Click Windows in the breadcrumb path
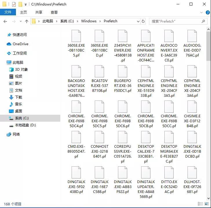This screenshot has width=211, height=208. 89,21
